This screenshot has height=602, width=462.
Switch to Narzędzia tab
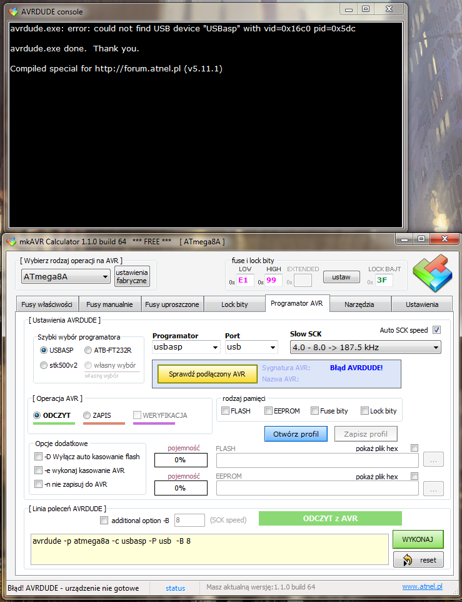[x=359, y=304]
